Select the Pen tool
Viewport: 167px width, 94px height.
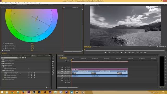(x=53, y=71)
